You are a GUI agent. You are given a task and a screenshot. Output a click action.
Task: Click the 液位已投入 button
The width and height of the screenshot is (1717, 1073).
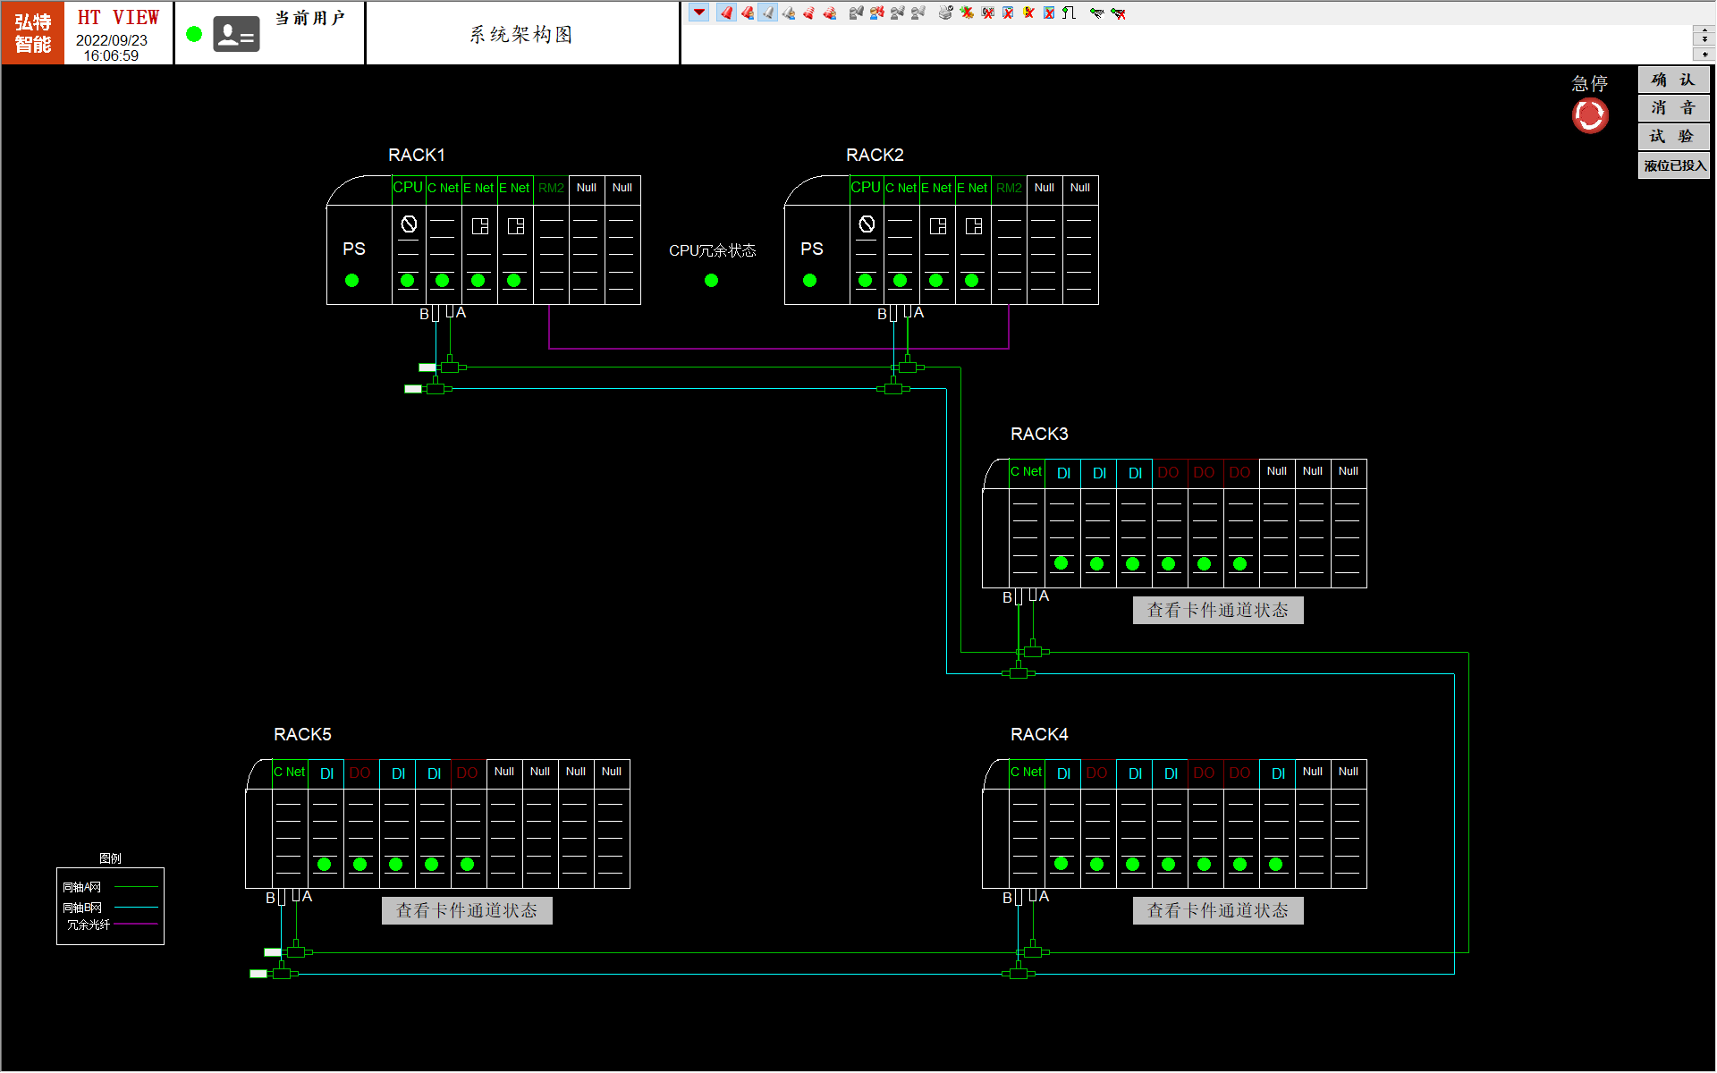(1673, 165)
